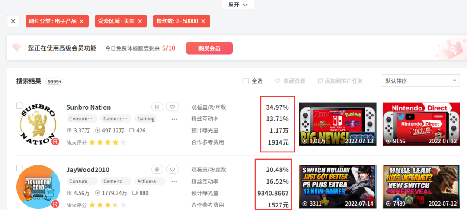Viewport: 467px width, 210px height.
Task: Click the 9340.8667 estimated exposure value
Action: point(273,193)
